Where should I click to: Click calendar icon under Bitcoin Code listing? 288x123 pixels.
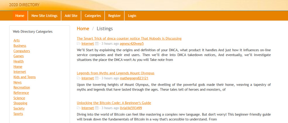coord(97,108)
